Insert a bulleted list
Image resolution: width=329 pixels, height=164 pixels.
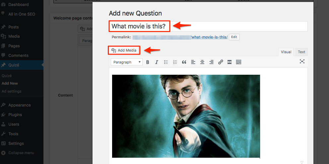[x=166, y=62]
